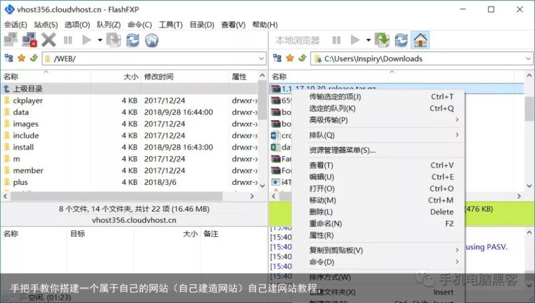Pause local pane transfer icon

[336, 40]
